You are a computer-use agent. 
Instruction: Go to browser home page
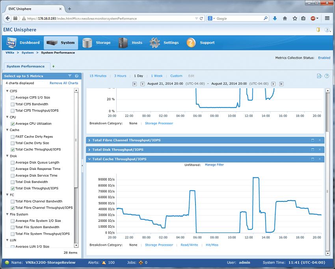pyautogui.click(x=285, y=18)
